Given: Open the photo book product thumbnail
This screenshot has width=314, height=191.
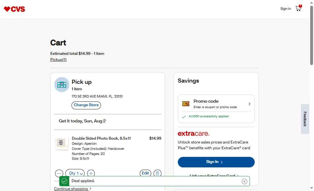Looking at the screenshot, I should tap(62, 143).
